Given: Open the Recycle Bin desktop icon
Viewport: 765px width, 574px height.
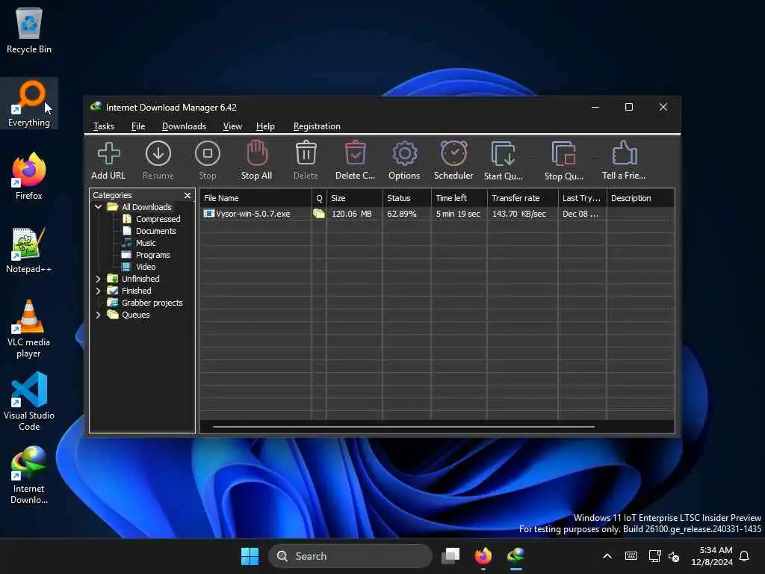Looking at the screenshot, I should 29,30.
